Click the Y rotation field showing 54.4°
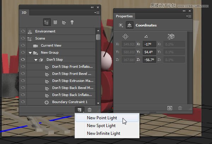 [149, 52]
